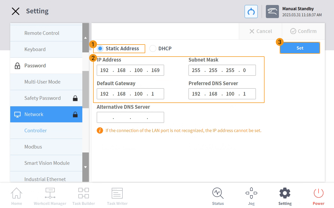Click the blue hand-guiding mode icon
The image size is (334, 208).
coord(251,11)
